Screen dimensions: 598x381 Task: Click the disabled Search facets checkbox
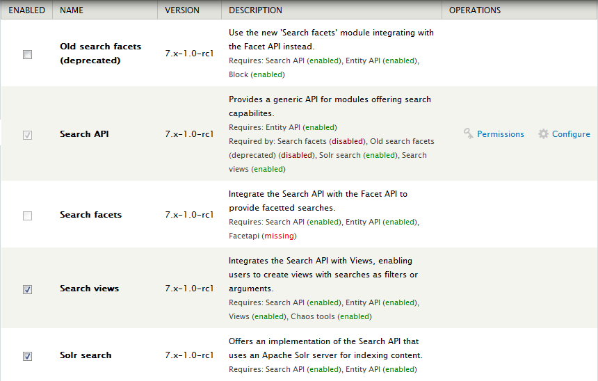[x=28, y=216]
